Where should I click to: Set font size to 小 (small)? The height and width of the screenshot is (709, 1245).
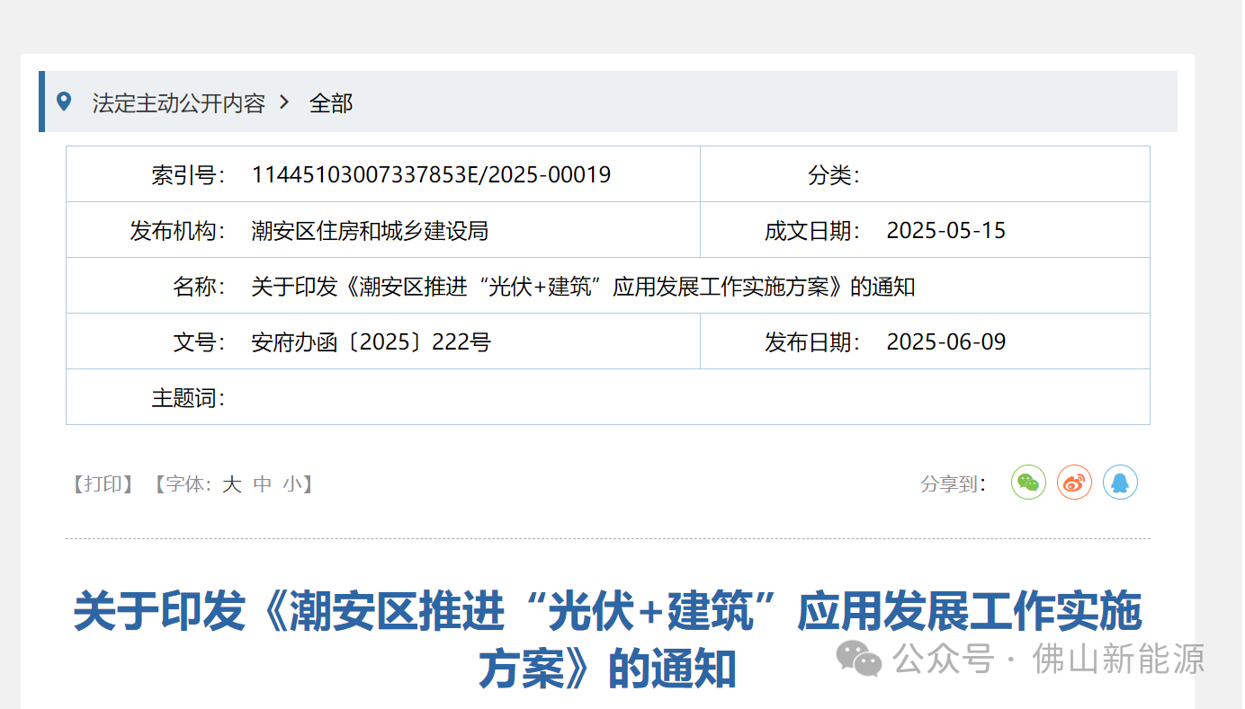pos(292,484)
